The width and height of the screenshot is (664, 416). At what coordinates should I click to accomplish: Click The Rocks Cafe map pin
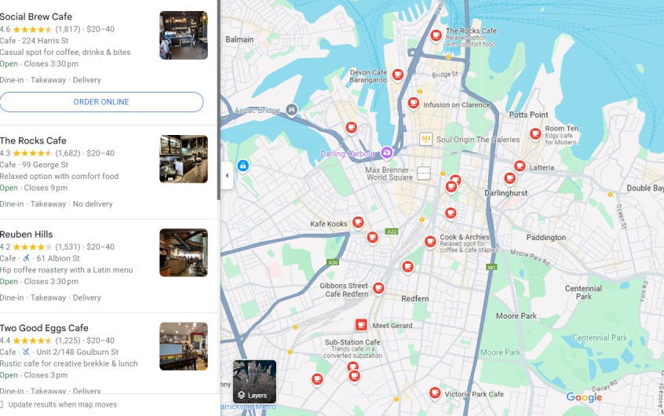436,35
